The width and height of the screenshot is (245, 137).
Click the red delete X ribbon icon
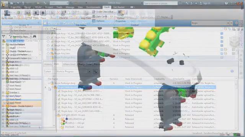click(58, 13)
